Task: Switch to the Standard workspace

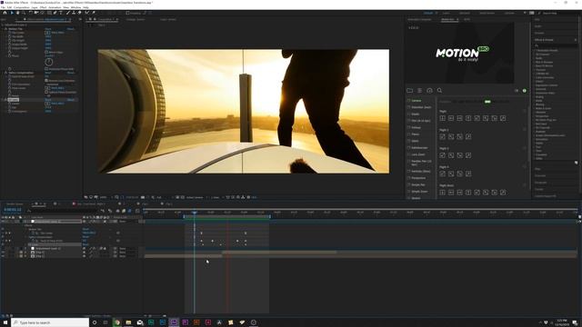Action: pos(465,13)
